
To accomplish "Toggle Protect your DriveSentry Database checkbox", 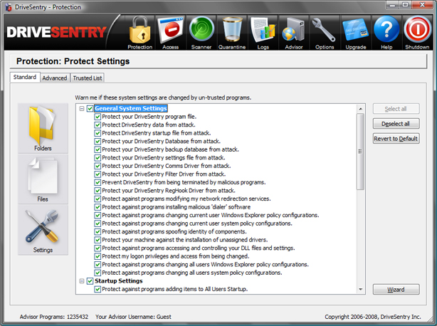I will pos(98,141).
